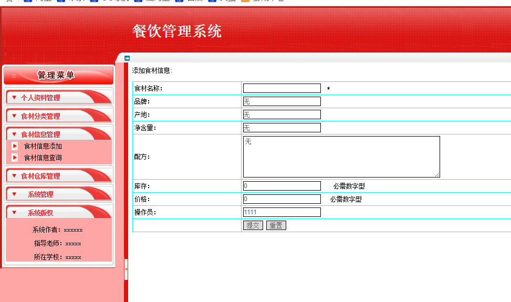
Task: Click the arrow icon beside 食材信息查询
Action: (x=15, y=158)
